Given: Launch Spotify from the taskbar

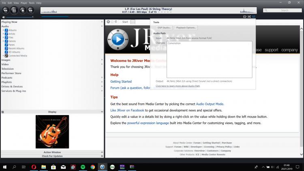Looking at the screenshot, I should [x=82, y=167].
